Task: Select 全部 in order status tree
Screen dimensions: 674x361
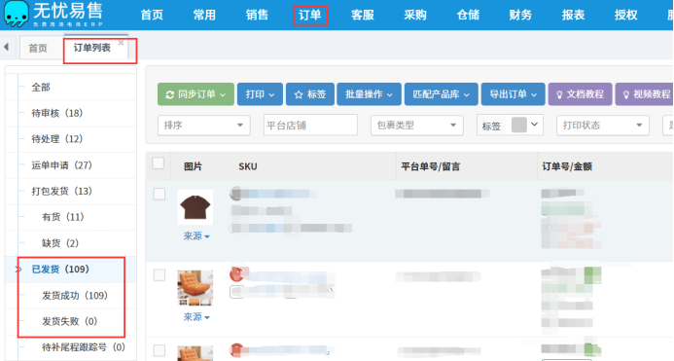Action: pyautogui.click(x=41, y=88)
